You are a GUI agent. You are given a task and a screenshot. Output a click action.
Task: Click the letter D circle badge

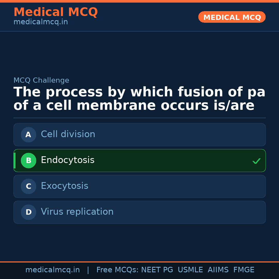tap(28, 212)
